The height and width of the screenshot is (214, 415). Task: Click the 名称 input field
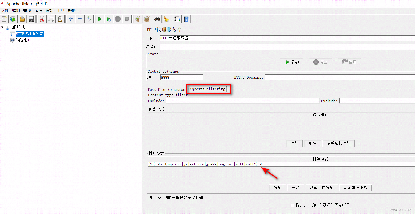[x=287, y=38]
